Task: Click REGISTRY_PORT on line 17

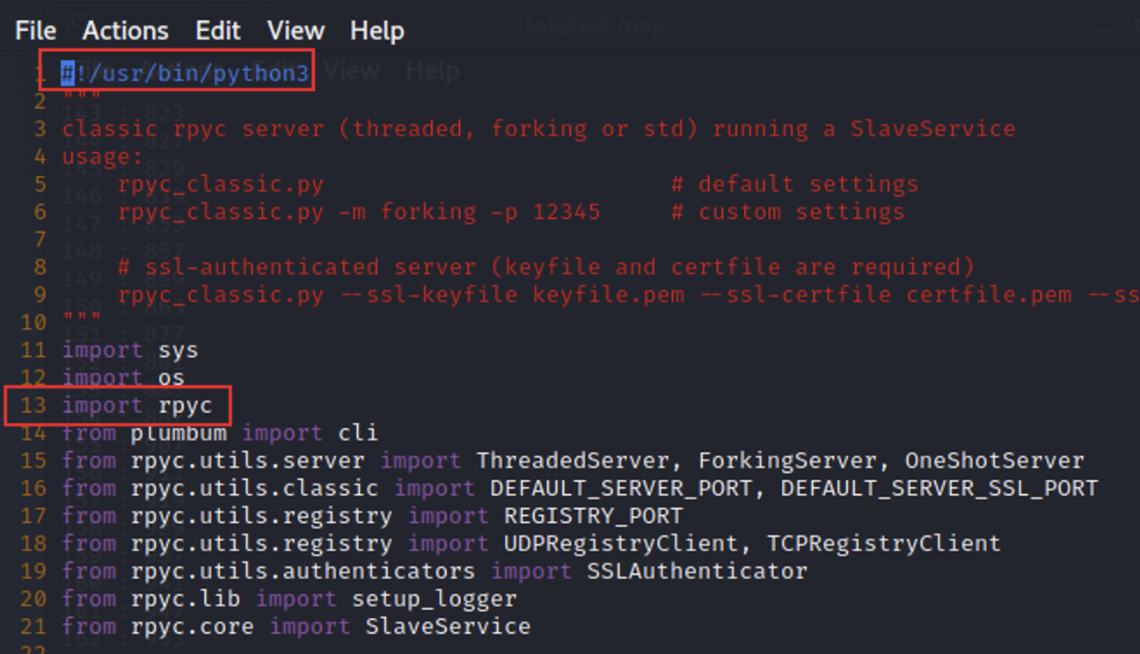Action: 593,516
